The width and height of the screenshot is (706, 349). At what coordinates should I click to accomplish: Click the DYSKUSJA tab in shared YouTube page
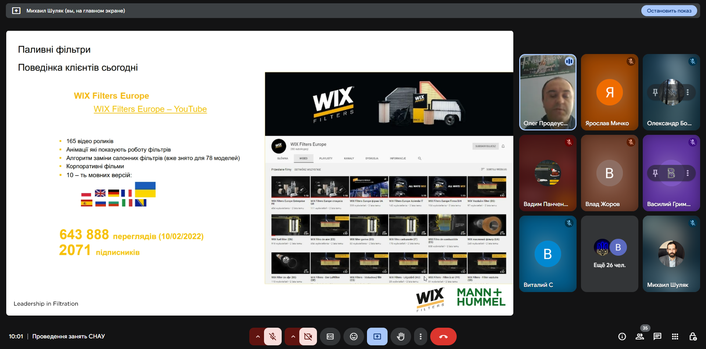[372, 158]
